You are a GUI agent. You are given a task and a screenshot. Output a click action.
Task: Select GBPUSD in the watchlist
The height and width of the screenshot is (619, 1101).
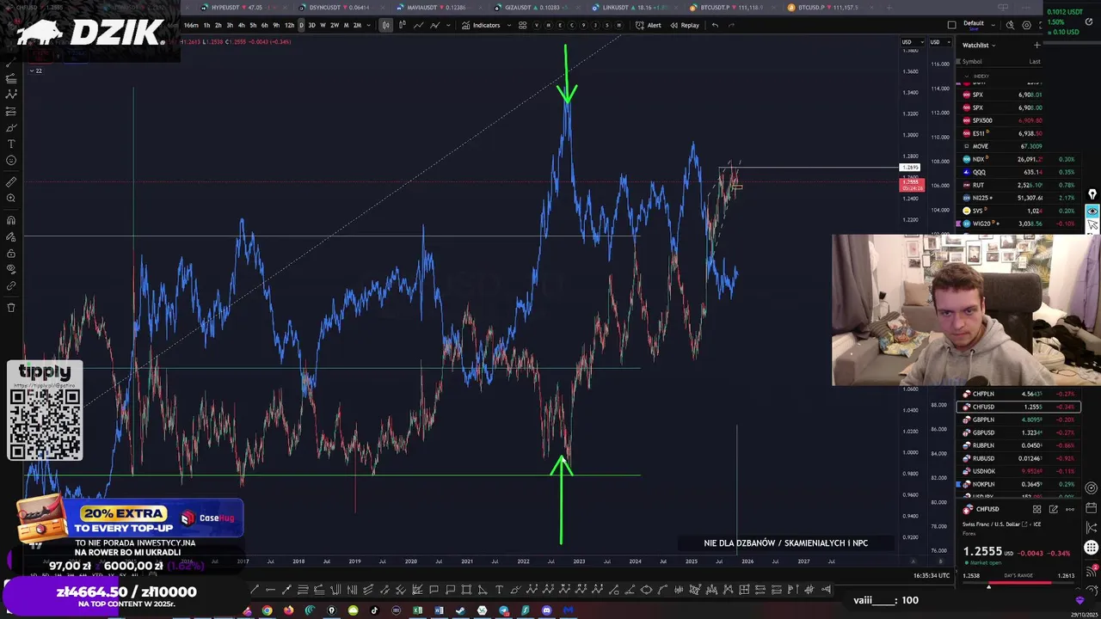(1018, 432)
